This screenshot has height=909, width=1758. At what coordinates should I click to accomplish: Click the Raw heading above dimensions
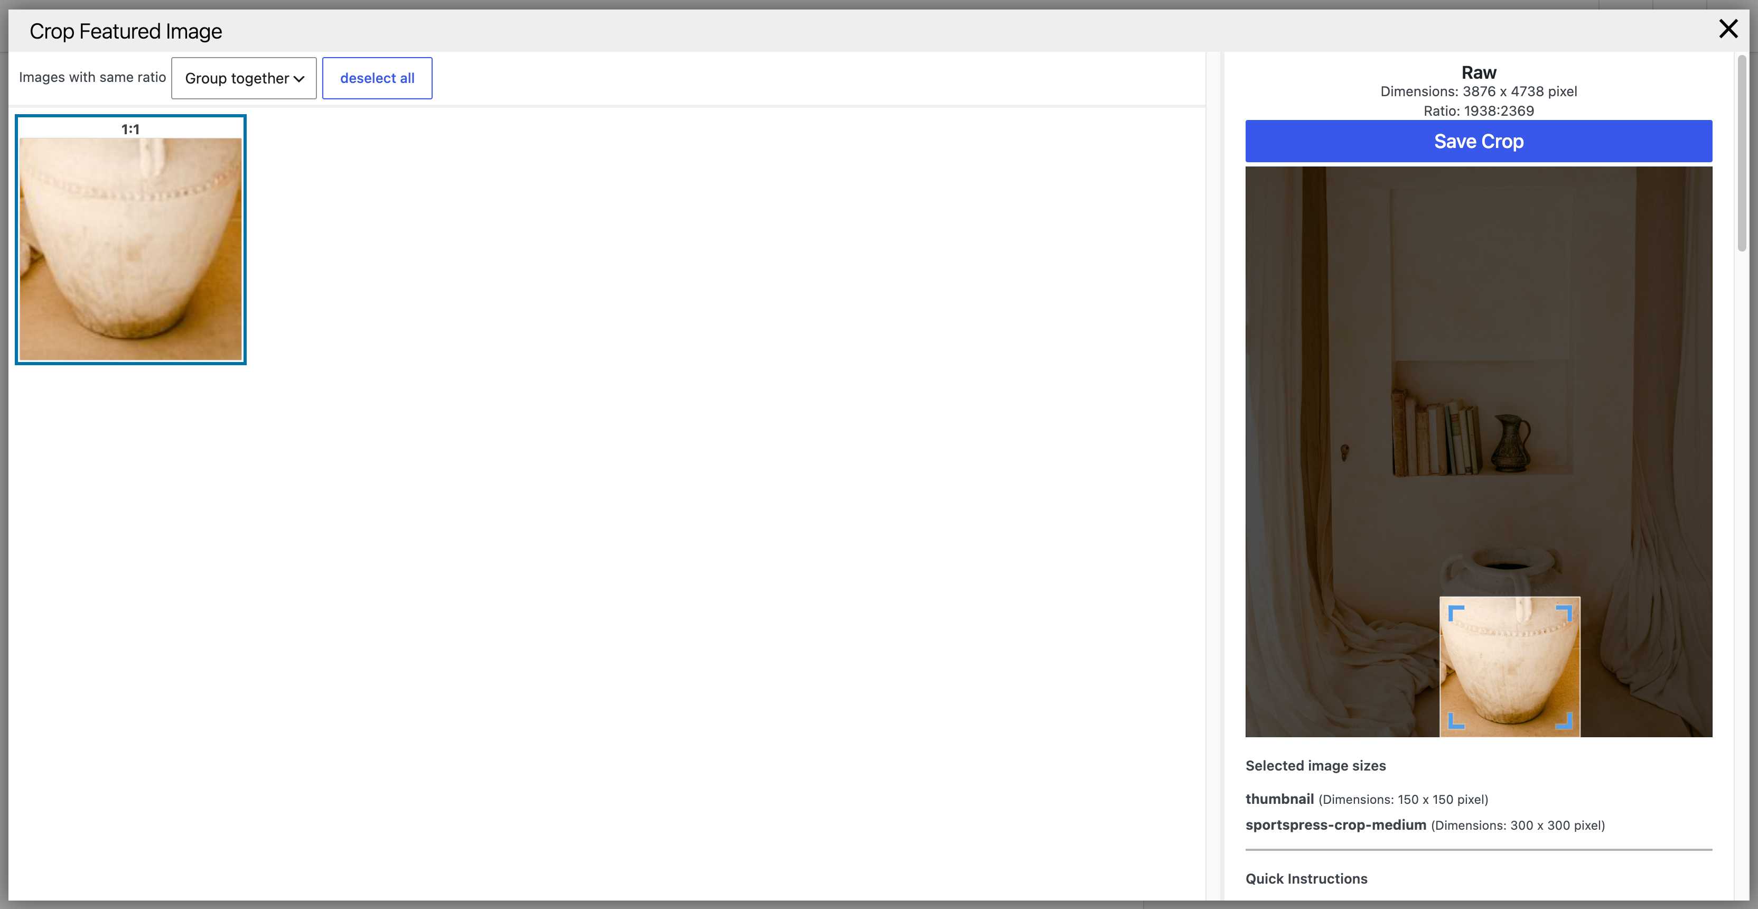coord(1478,72)
